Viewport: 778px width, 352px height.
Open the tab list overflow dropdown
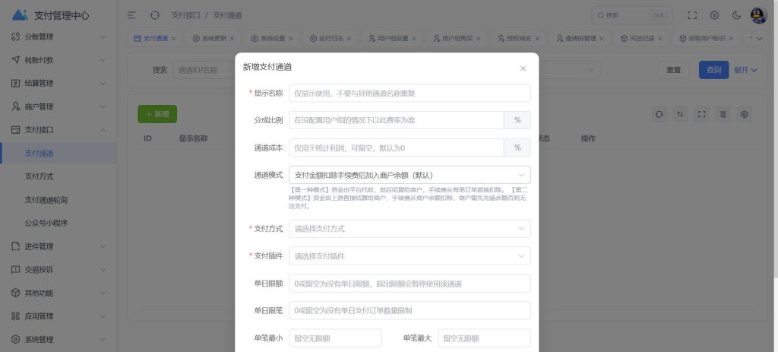[760, 38]
